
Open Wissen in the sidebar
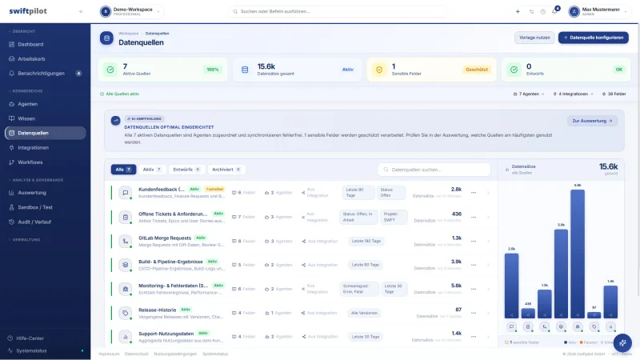[x=45, y=118]
